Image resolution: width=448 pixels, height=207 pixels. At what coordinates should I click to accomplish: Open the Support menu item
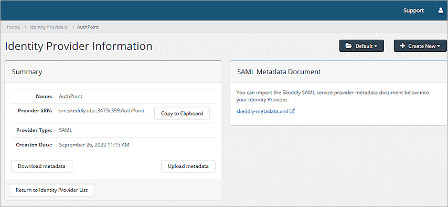point(413,10)
